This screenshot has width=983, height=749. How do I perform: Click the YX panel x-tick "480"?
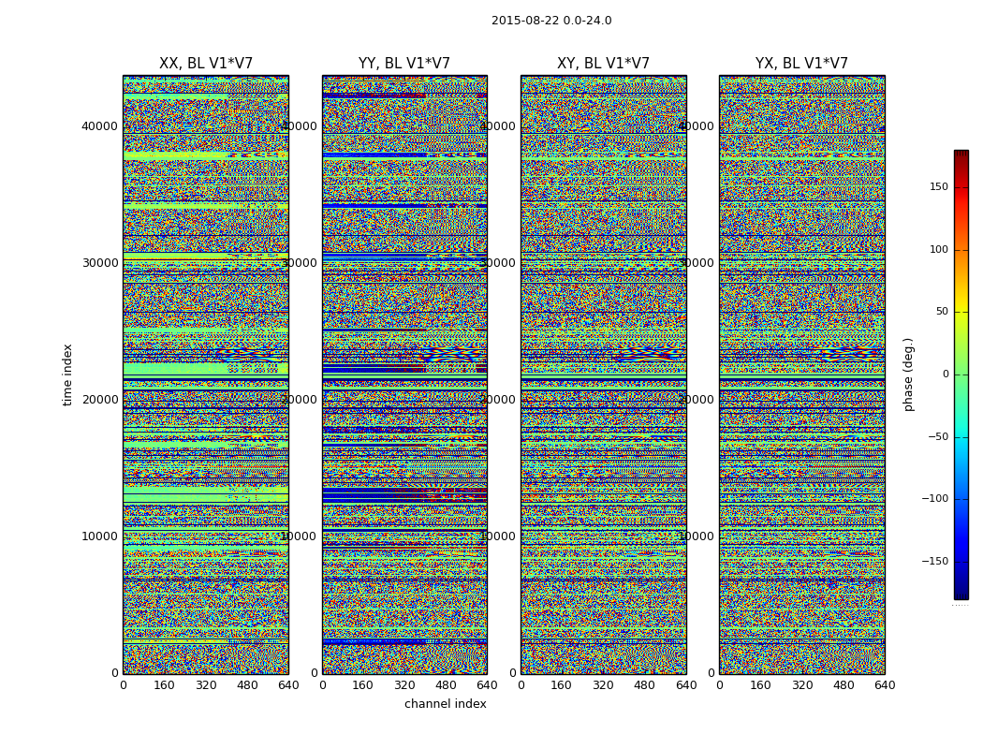(844, 685)
